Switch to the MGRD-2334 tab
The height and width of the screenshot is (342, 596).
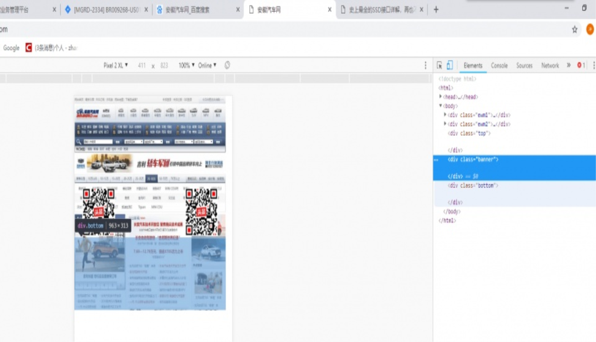[x=106, y=9]
